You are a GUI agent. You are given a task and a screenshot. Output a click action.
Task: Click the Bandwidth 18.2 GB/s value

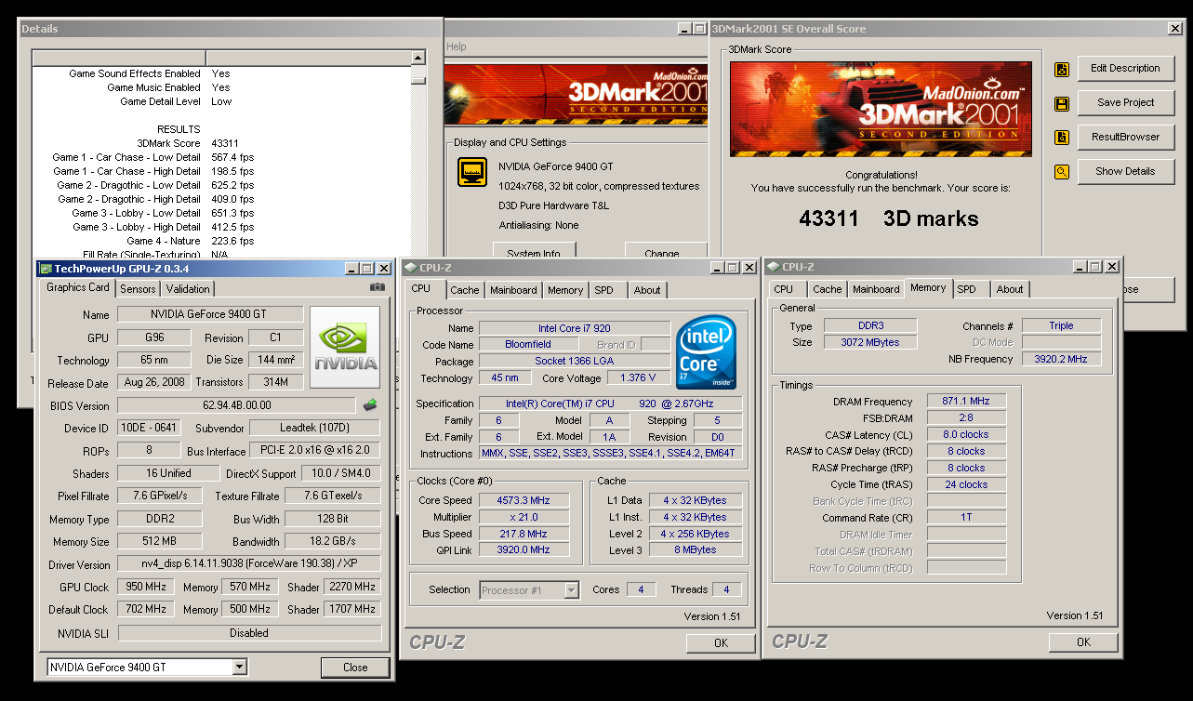click(x=332, y=541)
